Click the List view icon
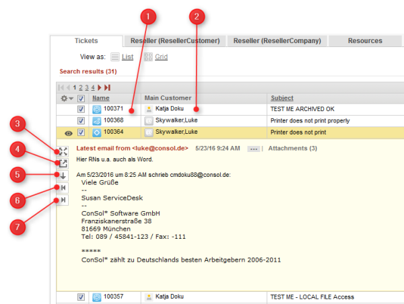Viewport: 404px width, 304px height. (115, 57)
